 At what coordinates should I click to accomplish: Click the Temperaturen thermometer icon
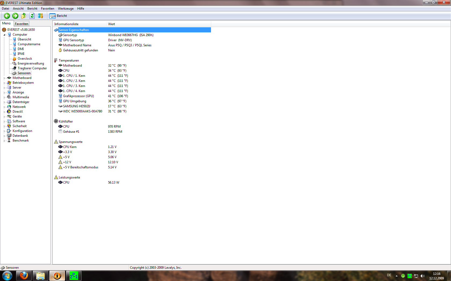(56, 60)
